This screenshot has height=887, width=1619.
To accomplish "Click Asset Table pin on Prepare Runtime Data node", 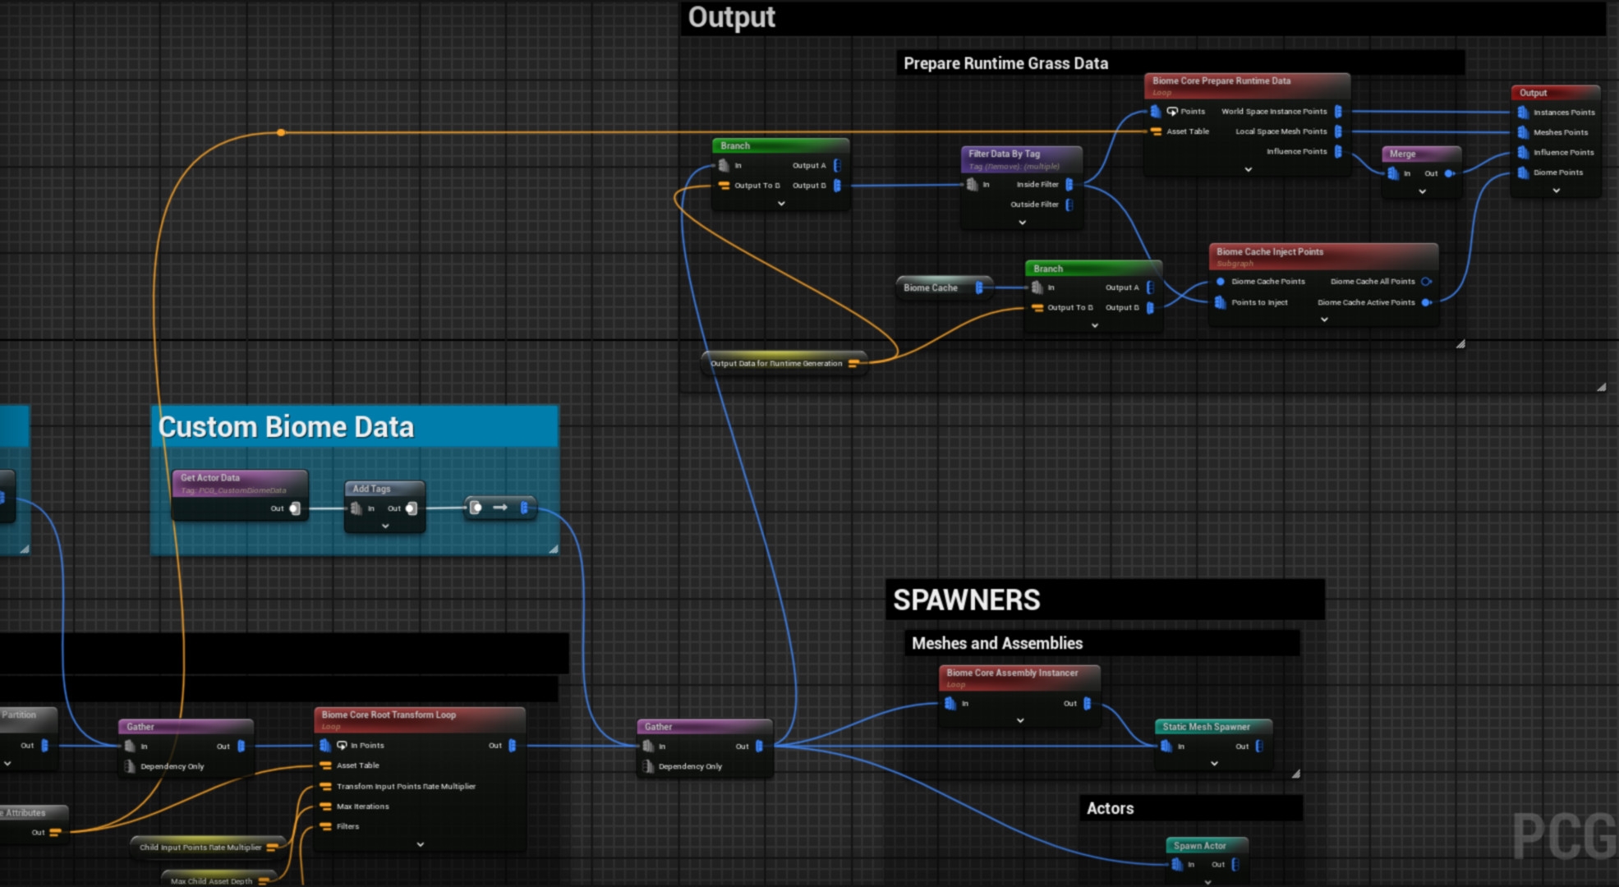I will pos(1156,131).
